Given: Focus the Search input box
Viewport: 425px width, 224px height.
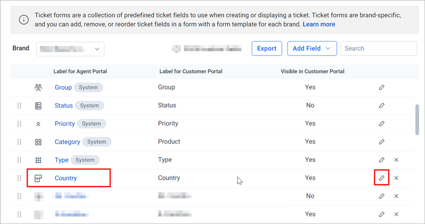Looking at the screenshot, I should pos(379,48).
